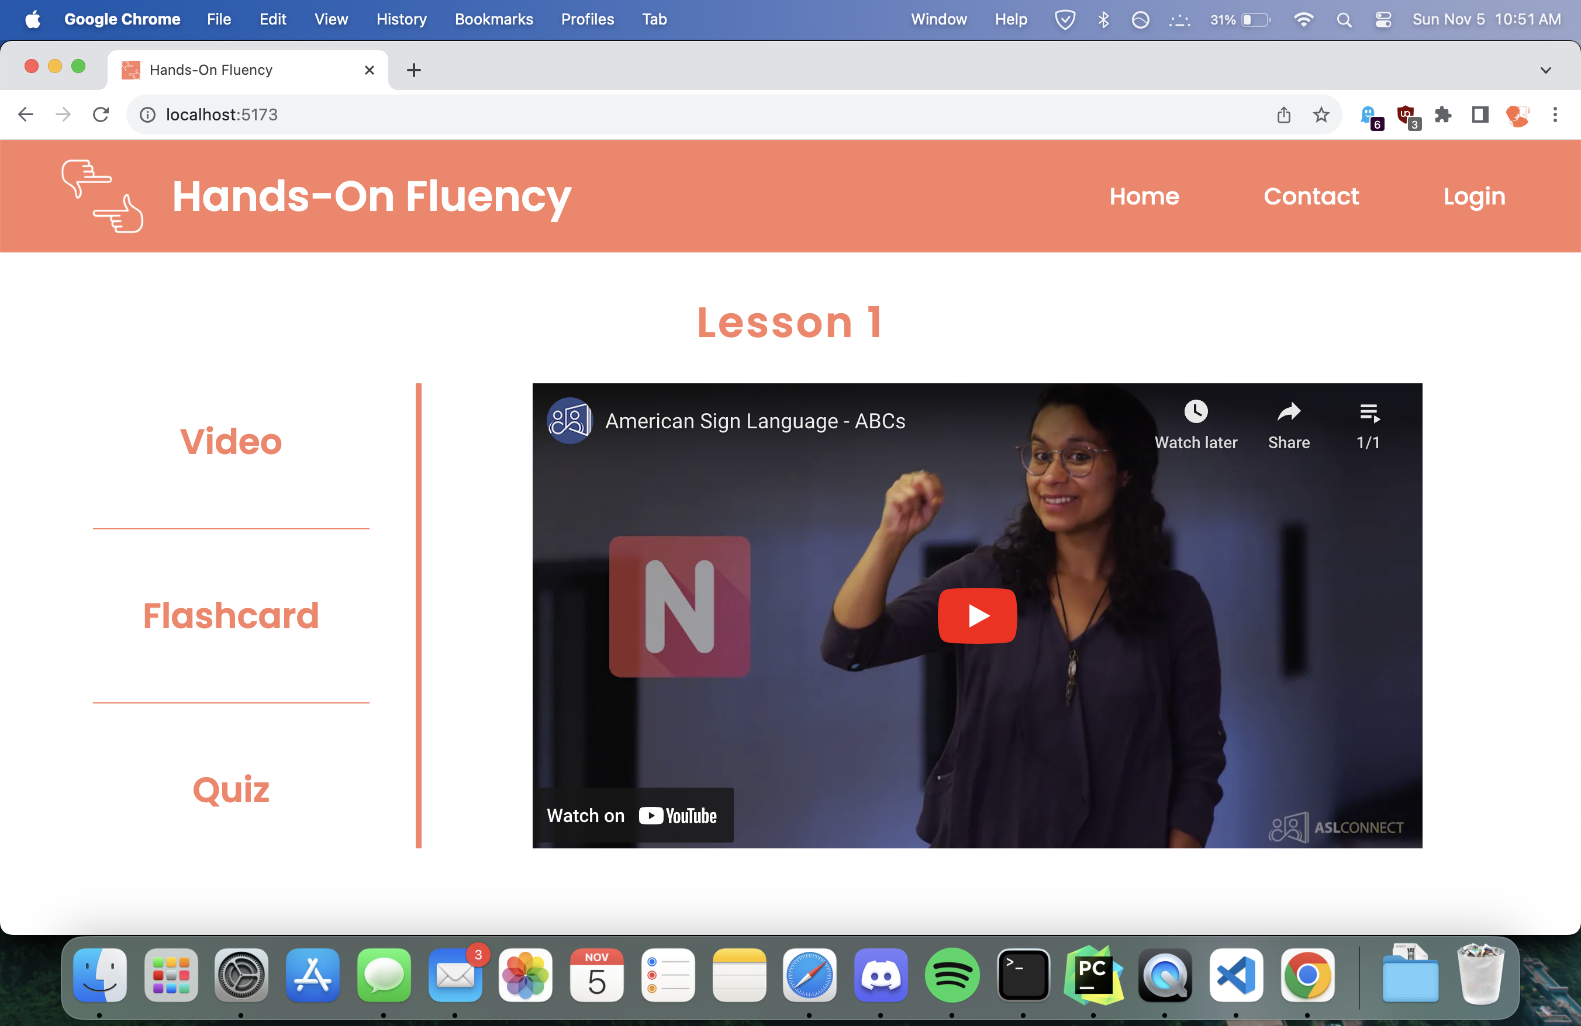Open the Bookmarks menu

(x=493, y=19)
